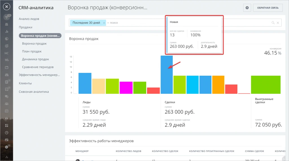Open 'Динамика продаж' report
This screenshot has height=161, width=289.
(x=36, y=59)
